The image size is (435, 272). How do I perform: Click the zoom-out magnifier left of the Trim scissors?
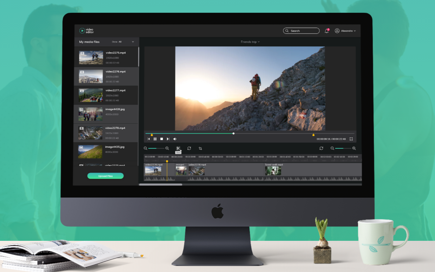(145, 148)
